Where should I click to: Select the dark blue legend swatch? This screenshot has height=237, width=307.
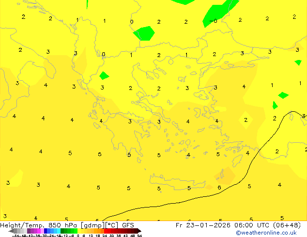pos(46,231)
